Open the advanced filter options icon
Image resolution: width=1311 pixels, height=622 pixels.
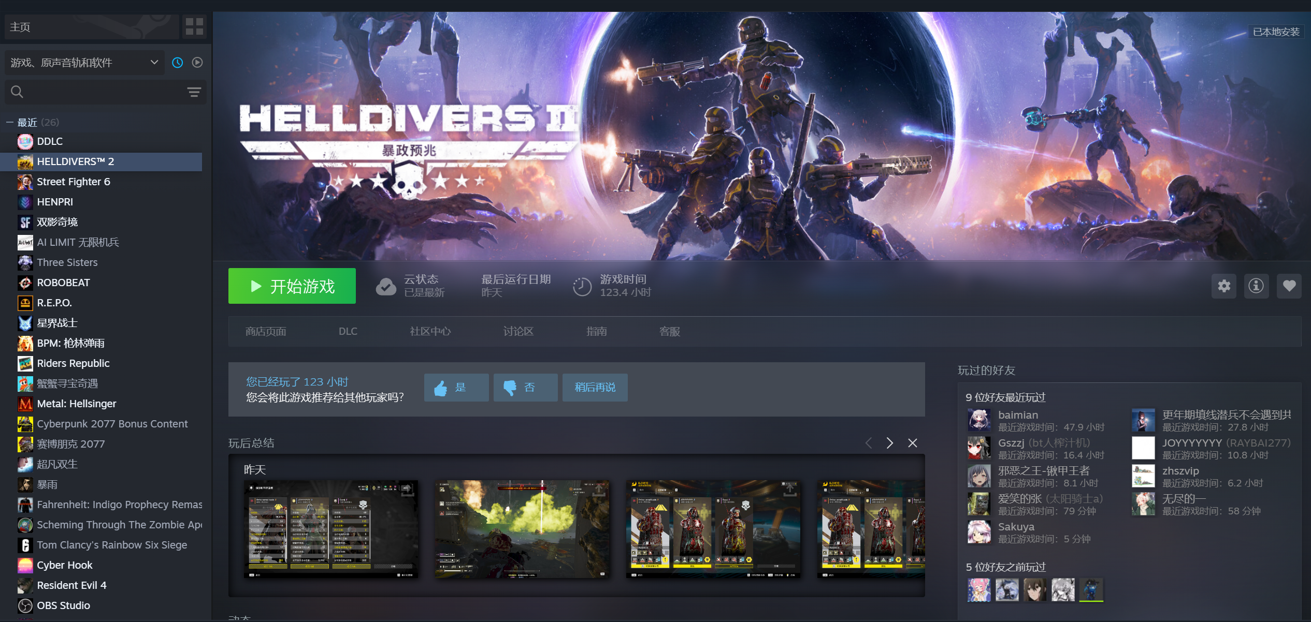(x=194, y=92)
